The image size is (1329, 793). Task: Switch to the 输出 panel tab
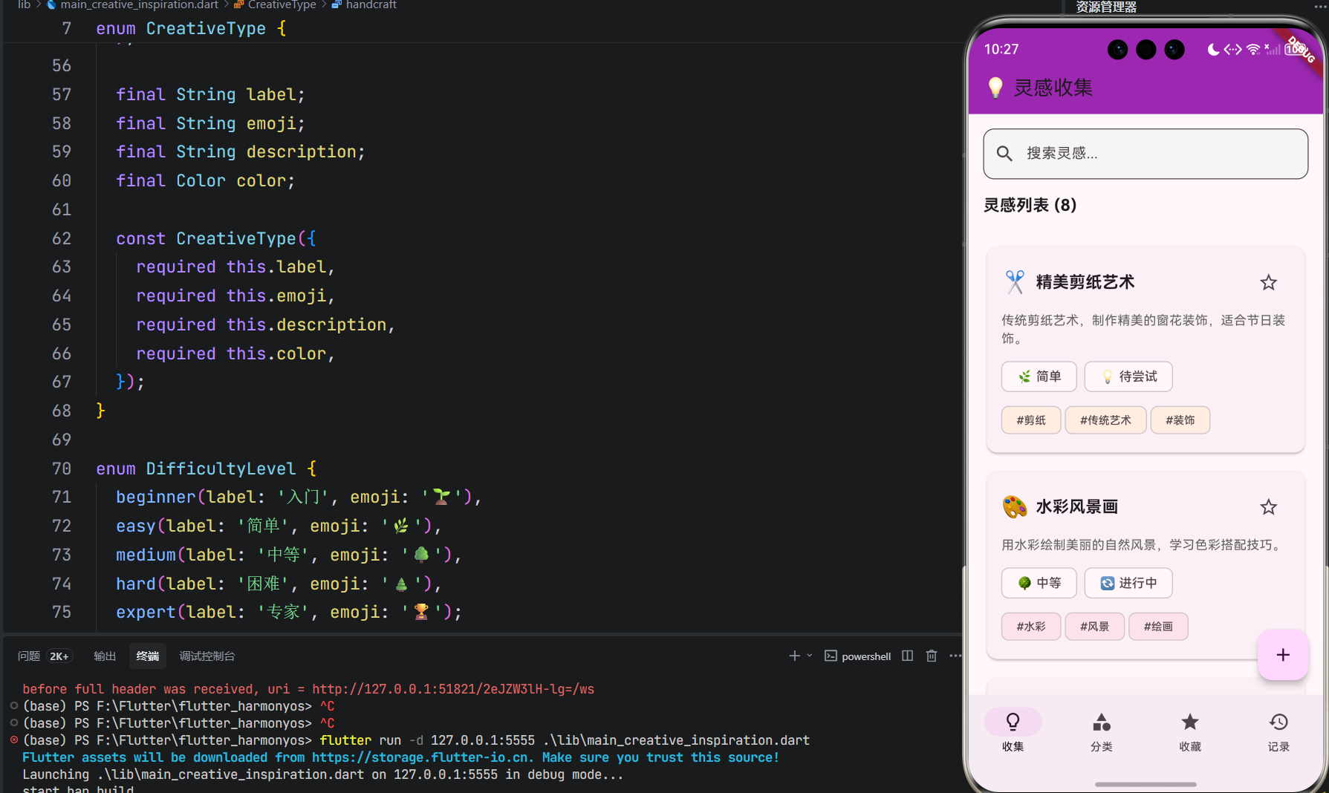click(105, 656)
